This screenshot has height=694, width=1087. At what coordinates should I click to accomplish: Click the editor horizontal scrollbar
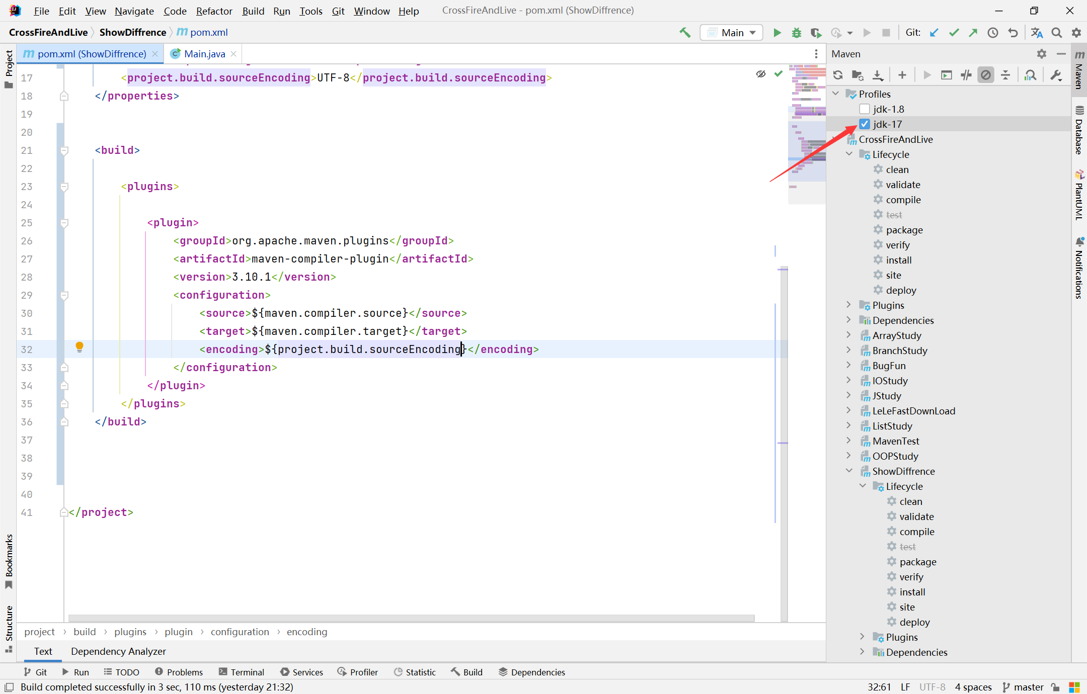(x=411, y=618)
